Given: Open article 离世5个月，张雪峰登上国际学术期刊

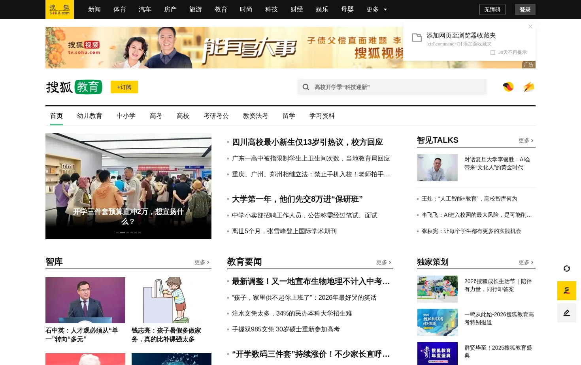Looking at the screenshot, I should coord(284,231).
